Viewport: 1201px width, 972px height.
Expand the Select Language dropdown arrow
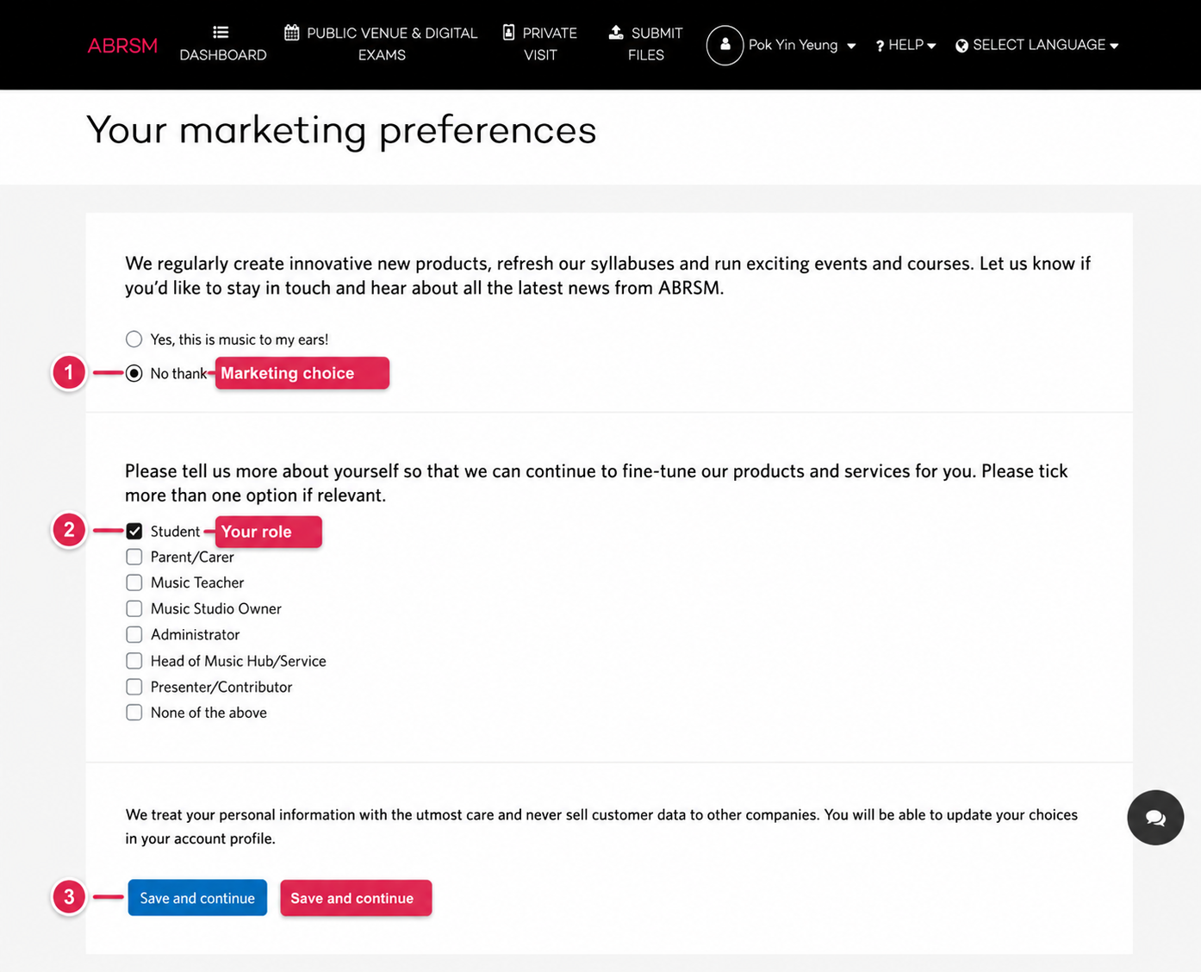coord(1114,47)
